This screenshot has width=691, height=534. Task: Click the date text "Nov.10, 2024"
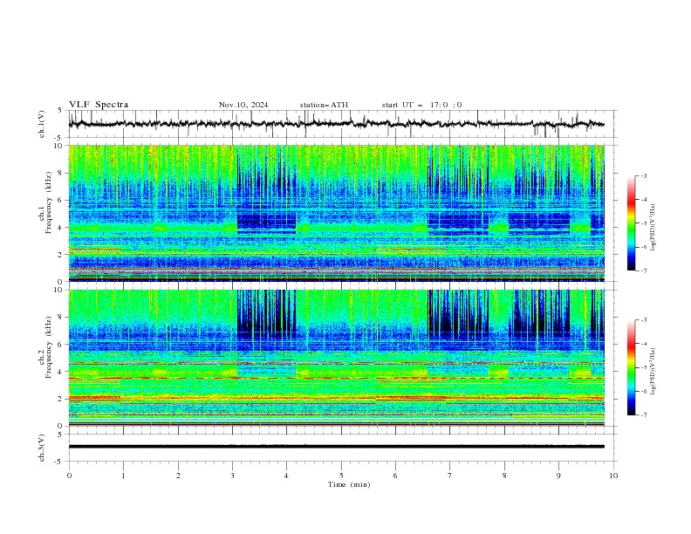click(243, 105)
